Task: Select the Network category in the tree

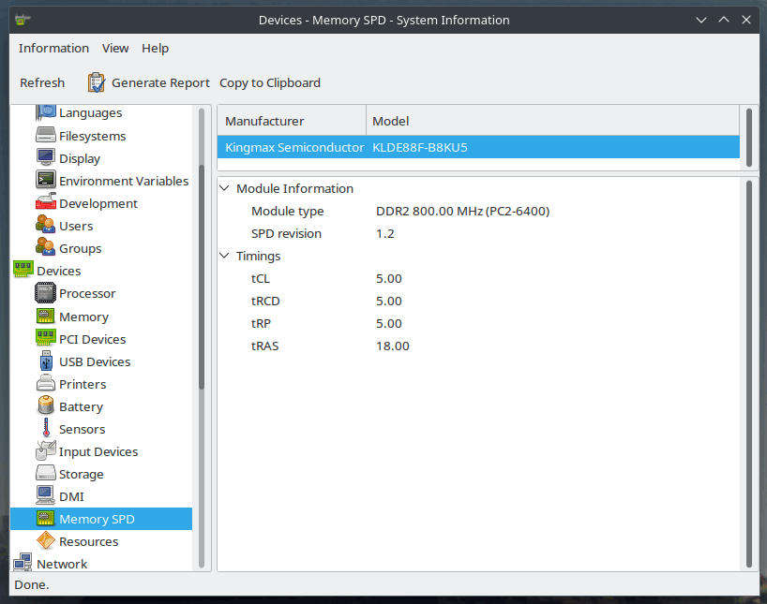Action: coord(62,564)
